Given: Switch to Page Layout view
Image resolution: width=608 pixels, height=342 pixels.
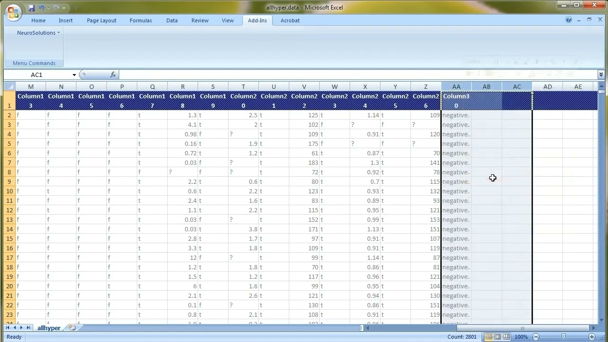Looking at the screenshot, I should coord(497,337).
